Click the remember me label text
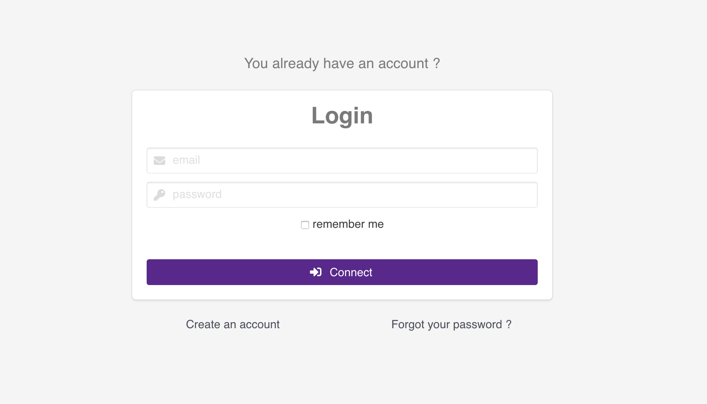This screenshot has height=404, width=707. 348,224
